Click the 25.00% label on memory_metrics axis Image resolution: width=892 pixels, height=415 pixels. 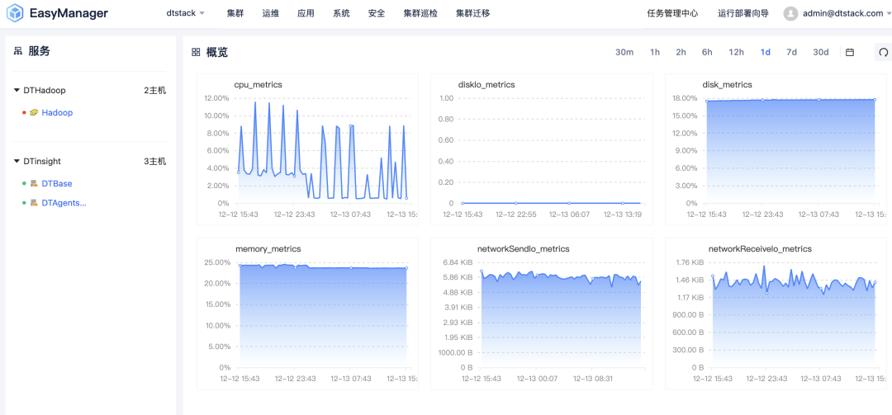coord(216,262)
